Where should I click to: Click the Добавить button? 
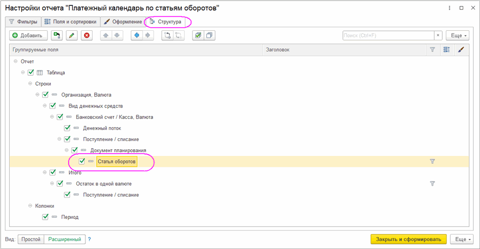(x=29, y=36)
